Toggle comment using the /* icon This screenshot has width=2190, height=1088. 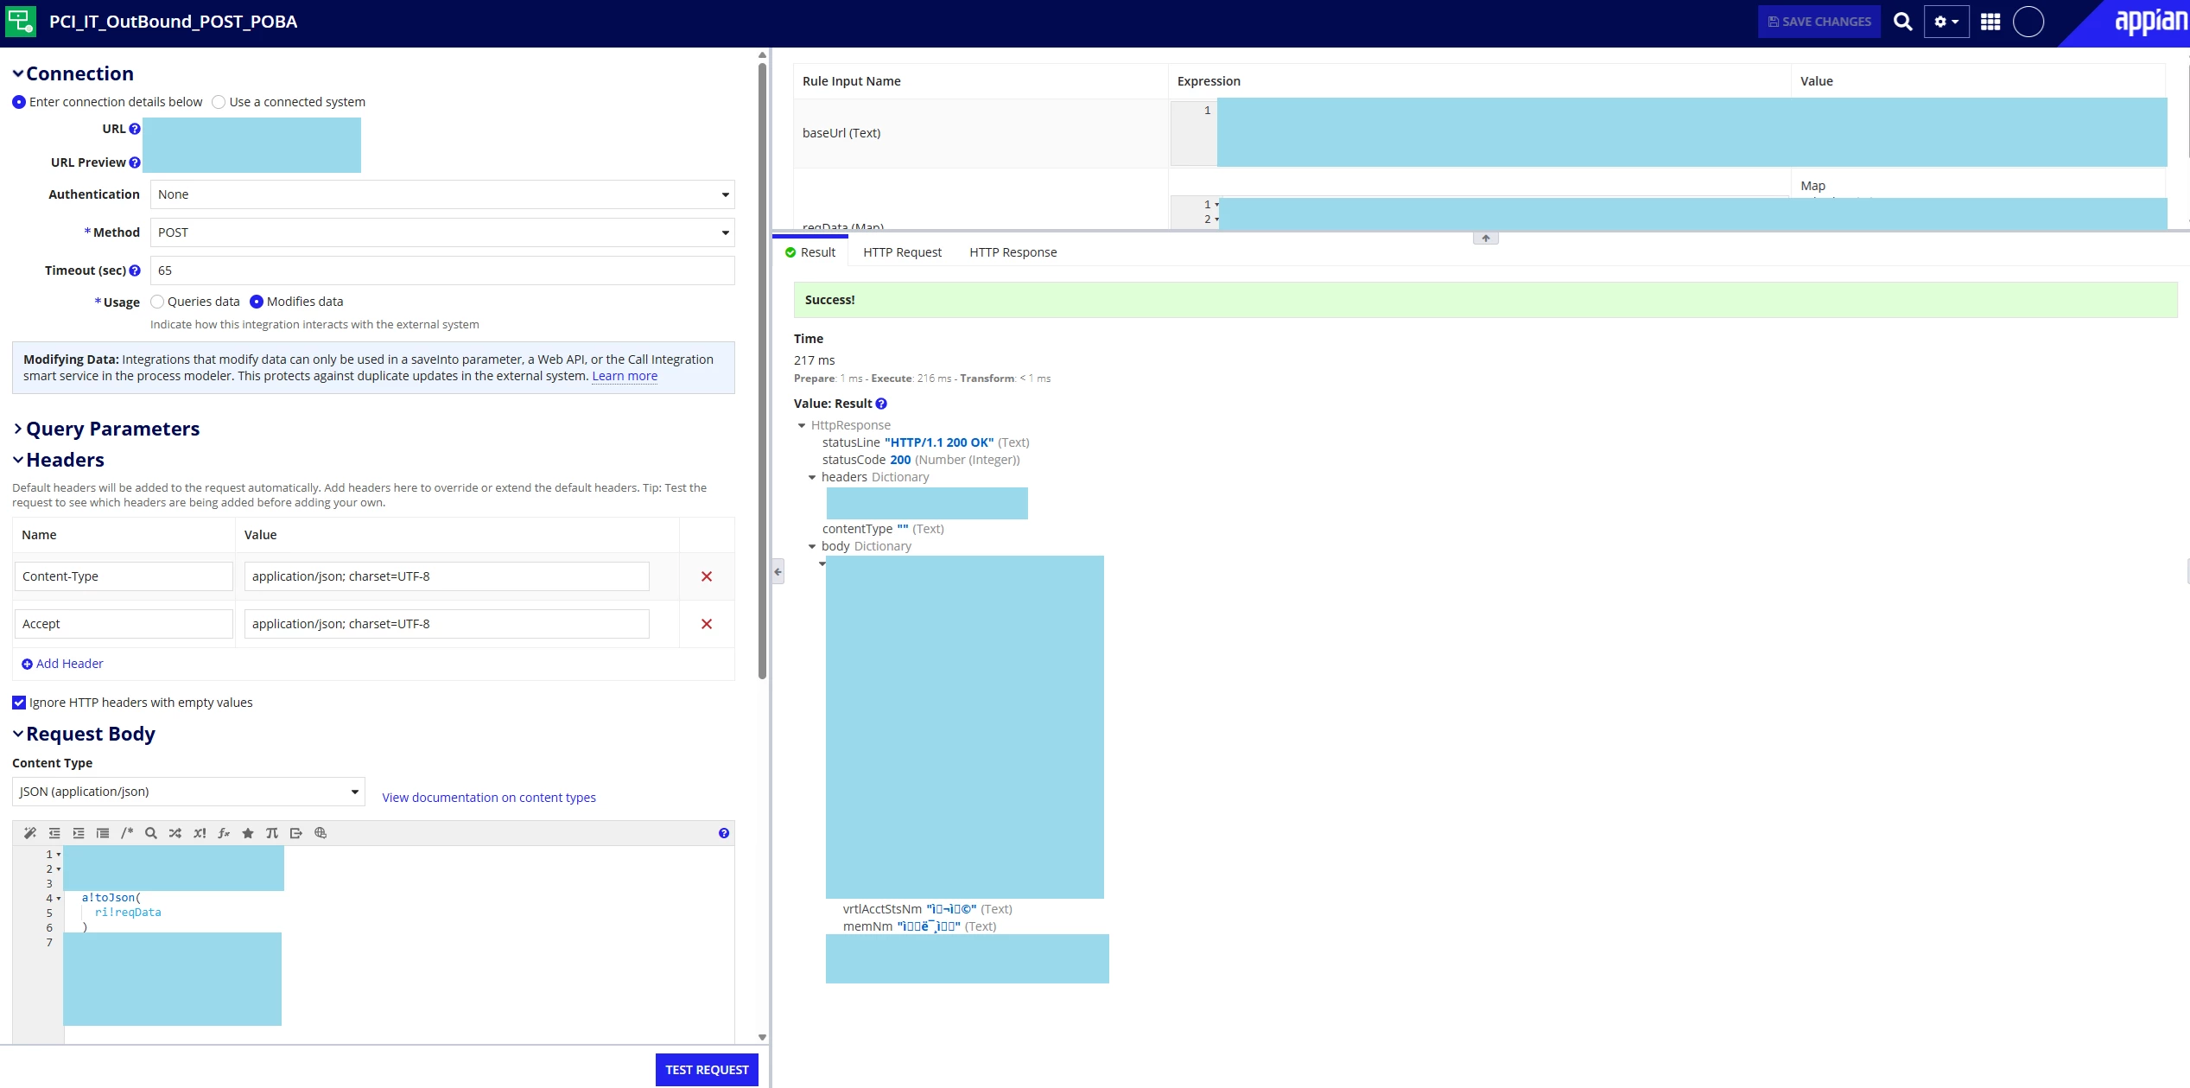tap(127, 833)
